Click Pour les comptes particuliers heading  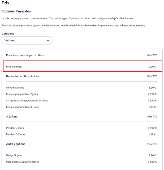(25, 55)
